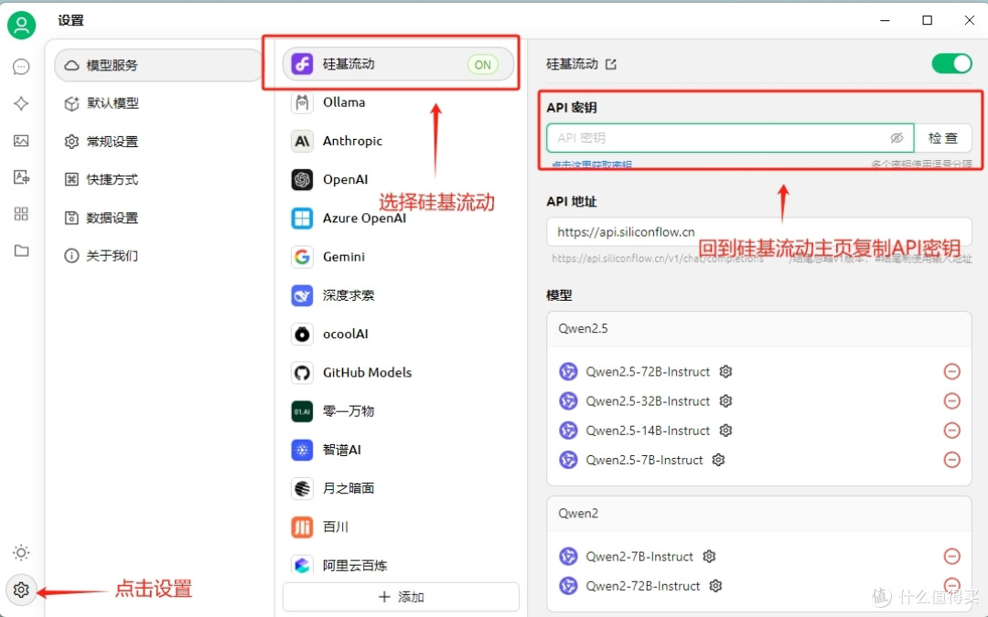
Task: Open 快捷方式 settings section
Action: 158,179
